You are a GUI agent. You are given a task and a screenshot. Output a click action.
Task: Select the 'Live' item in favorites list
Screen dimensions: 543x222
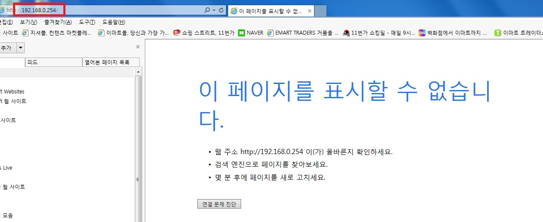click(7, 168)
